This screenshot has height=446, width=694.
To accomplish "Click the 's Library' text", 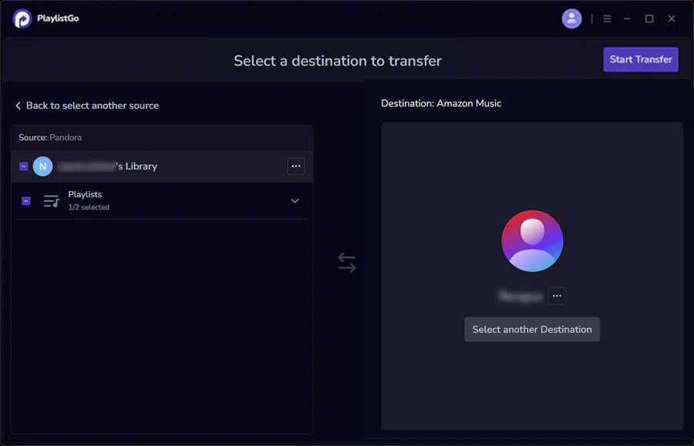I will (x=136, y=166).
